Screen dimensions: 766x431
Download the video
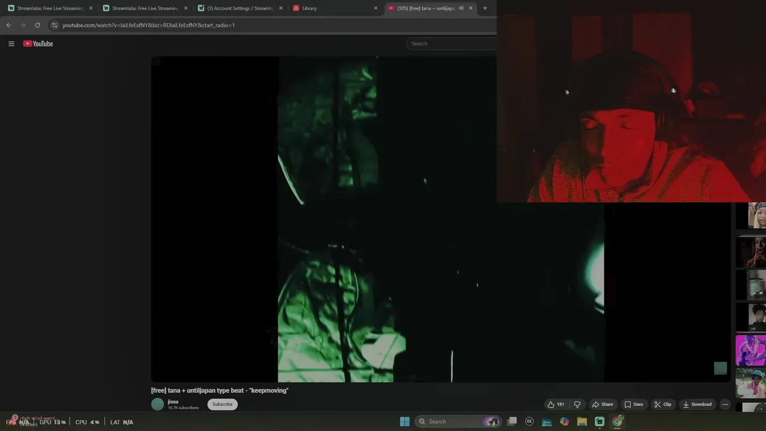697,404
